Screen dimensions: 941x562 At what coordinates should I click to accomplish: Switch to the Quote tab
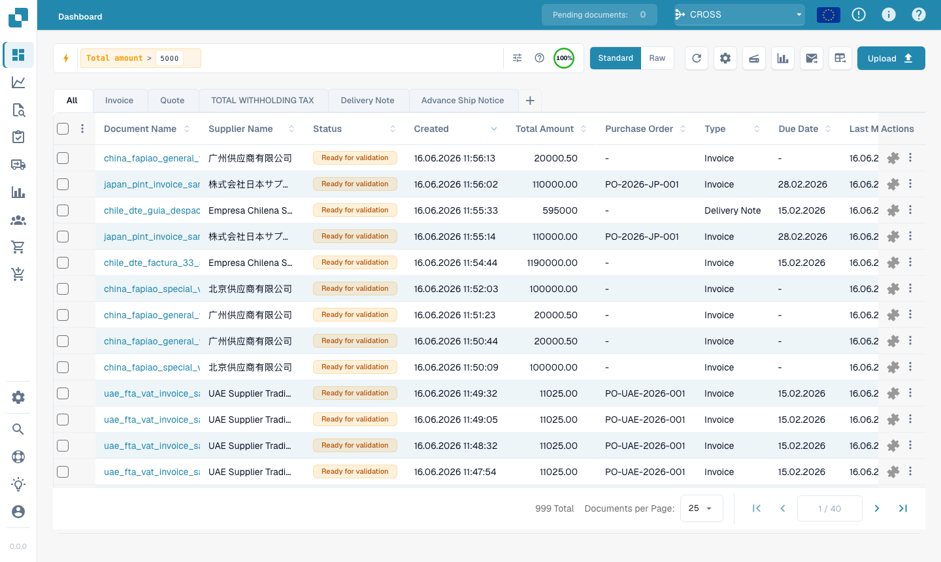point(173,101)
